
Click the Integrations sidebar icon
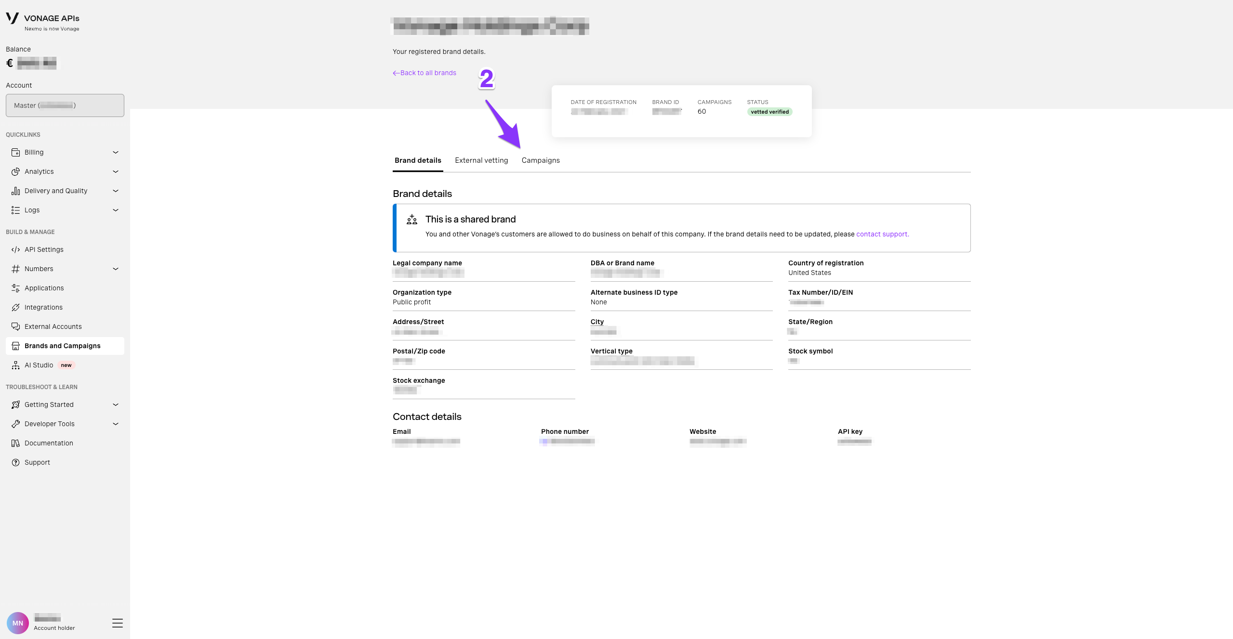click(15, 307)
